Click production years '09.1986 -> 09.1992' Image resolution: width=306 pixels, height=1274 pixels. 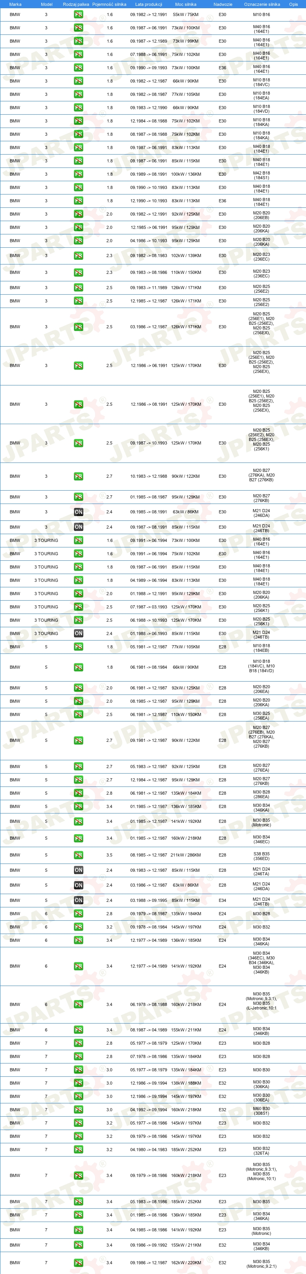tap(149, 1245)
